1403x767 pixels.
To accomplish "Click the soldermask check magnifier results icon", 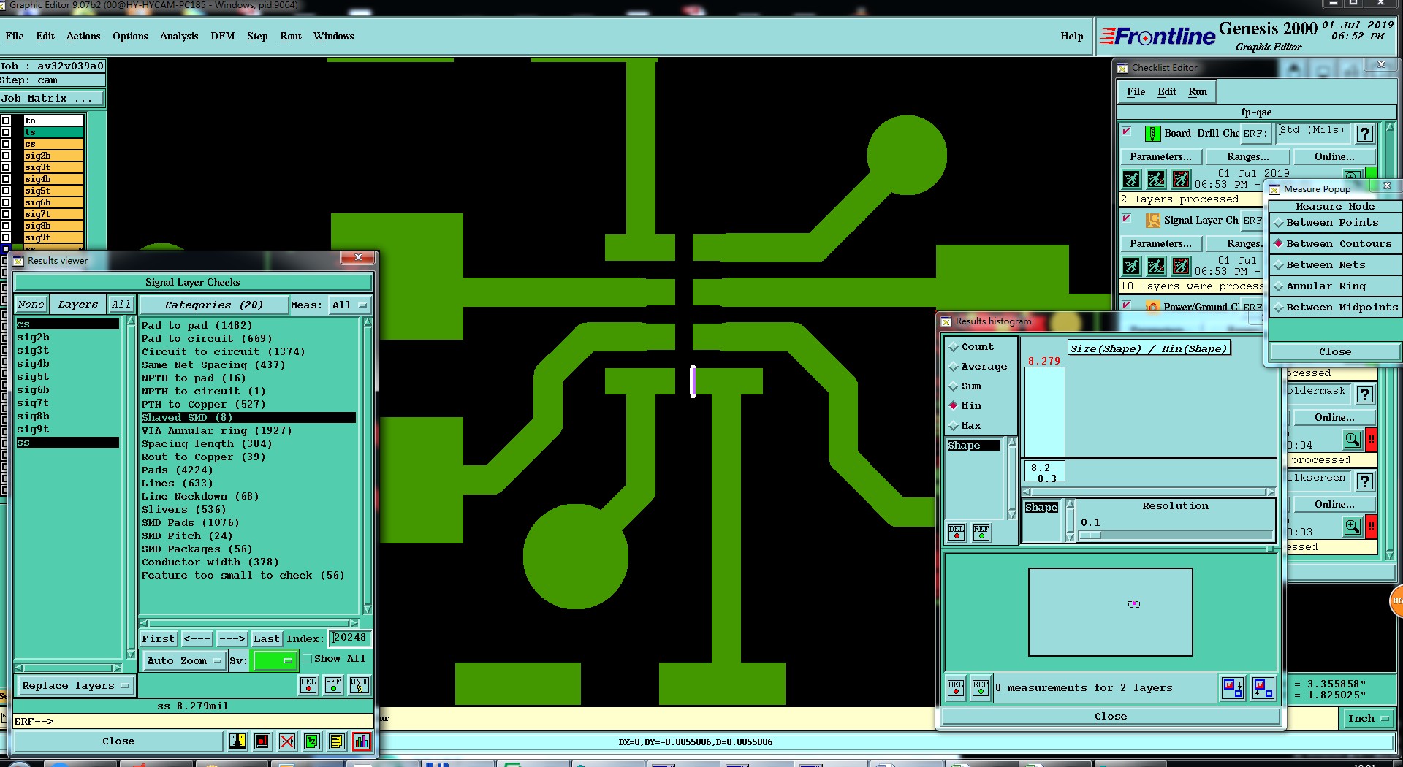I will tap(1353, 440).
